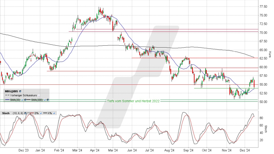274x154 pixels.
Task: Click the SMA(200) legend text
Action: pyautogui.click(x=37, y=100)
